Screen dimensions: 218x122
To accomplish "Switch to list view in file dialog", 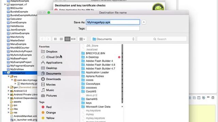I will [61, 39].
